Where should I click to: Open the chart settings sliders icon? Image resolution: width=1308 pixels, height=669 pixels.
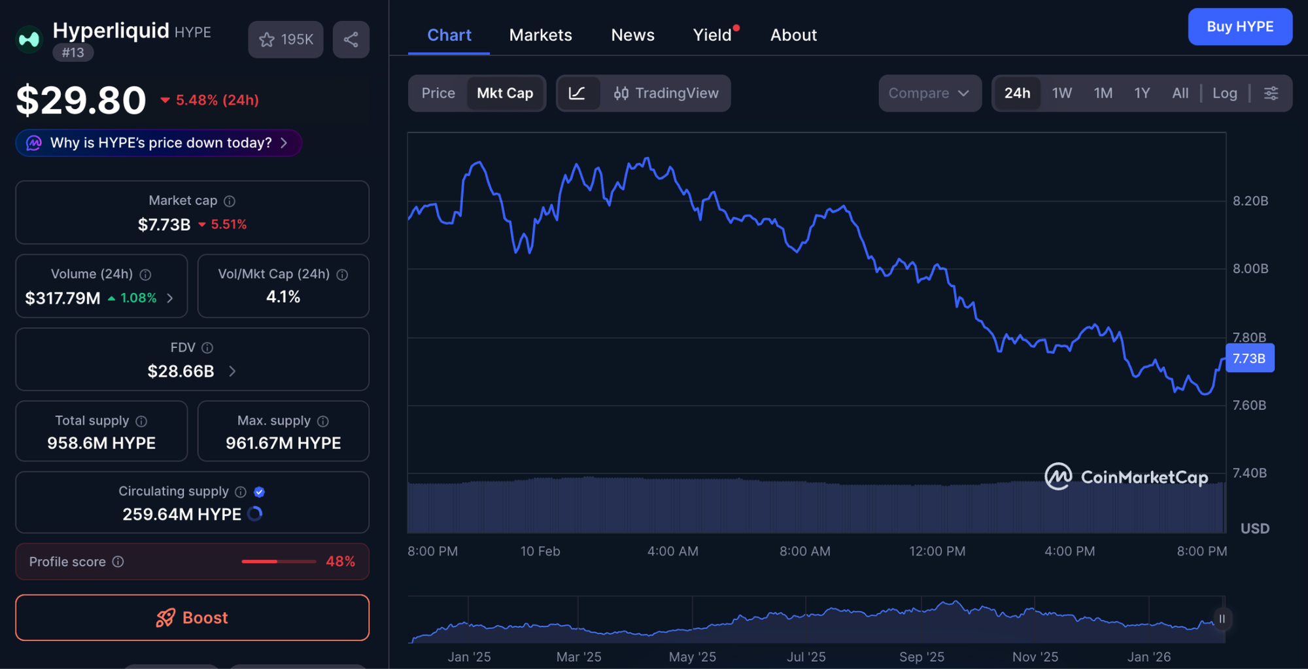(1271, 93)
